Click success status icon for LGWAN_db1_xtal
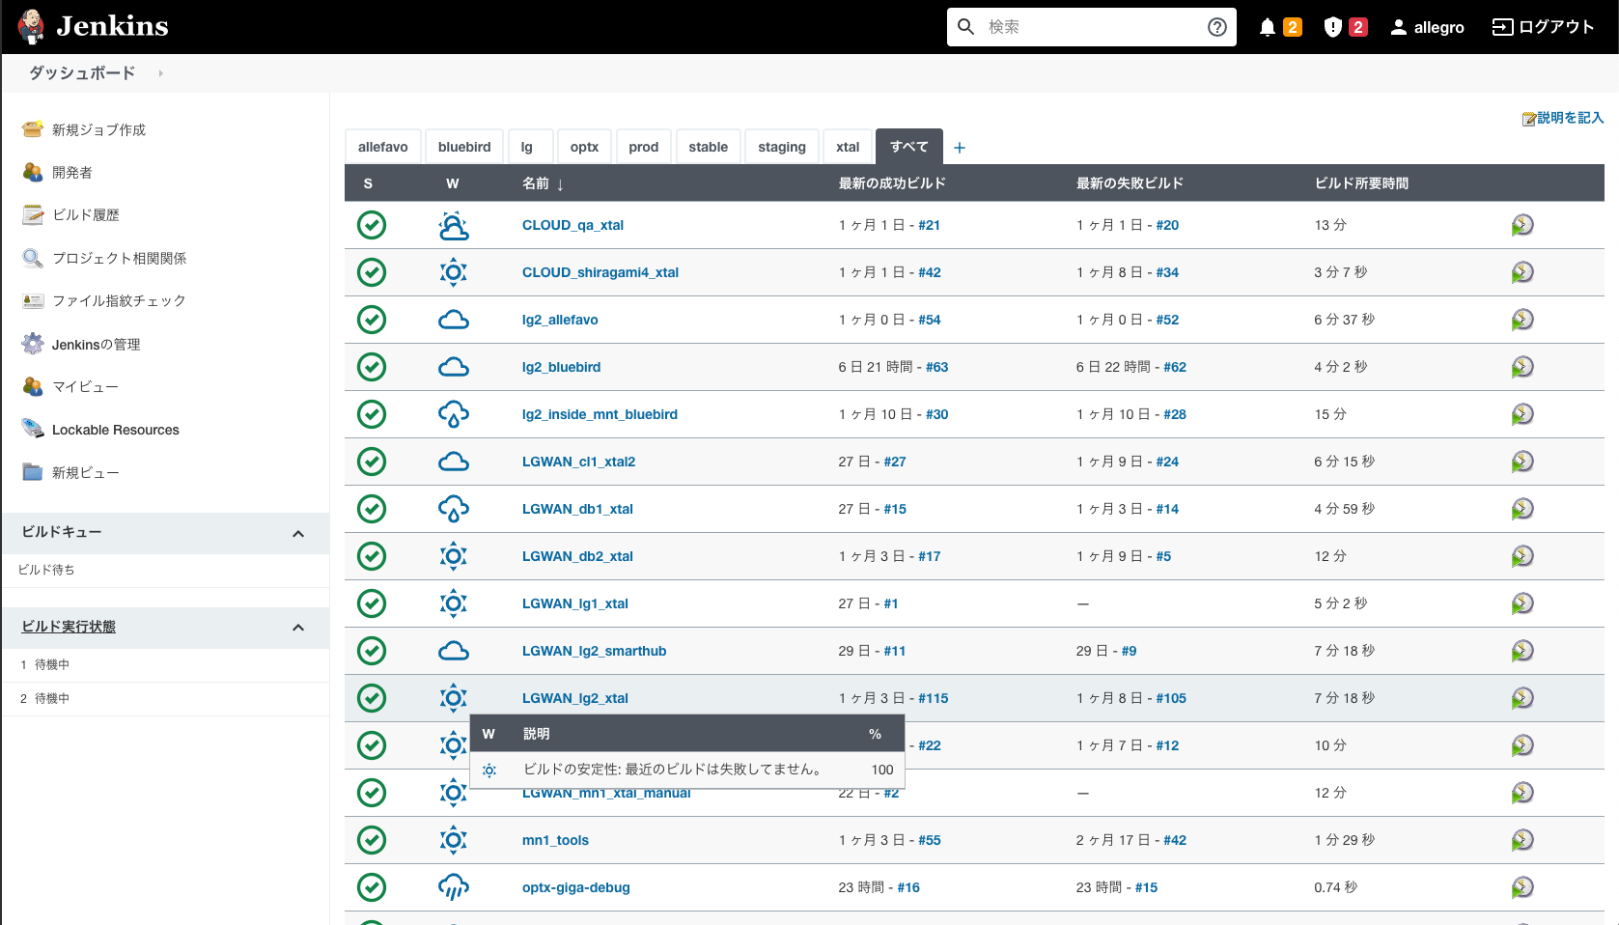Image resolution: width=1619 pixels, height=925 pixels. (372, 509)
